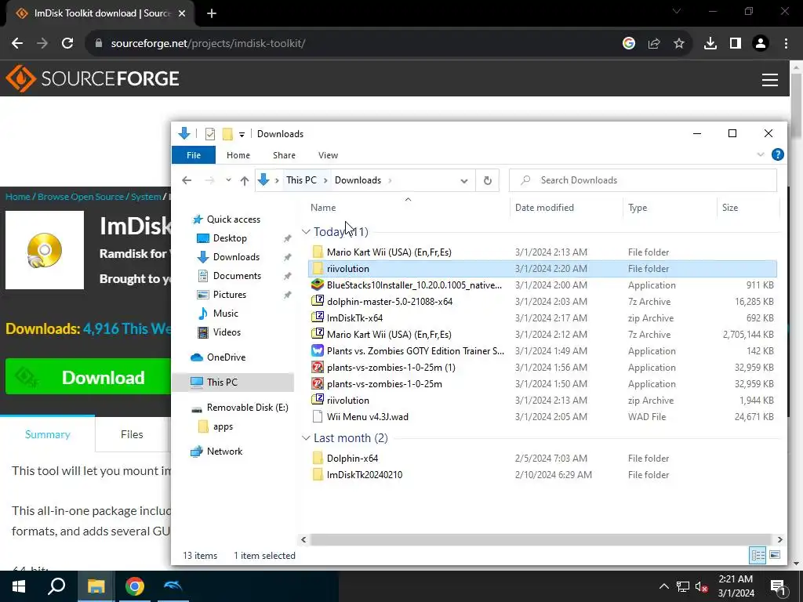Switch to Large icons view layout
803x602 pixels.
(775, 555)
